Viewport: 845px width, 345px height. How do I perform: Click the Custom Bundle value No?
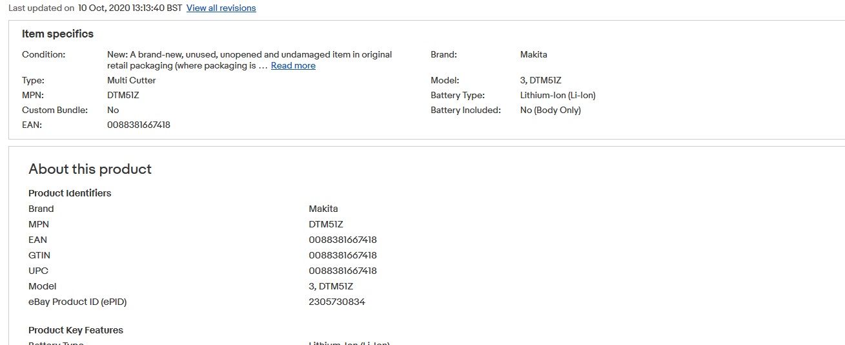[x=113, y=110]
